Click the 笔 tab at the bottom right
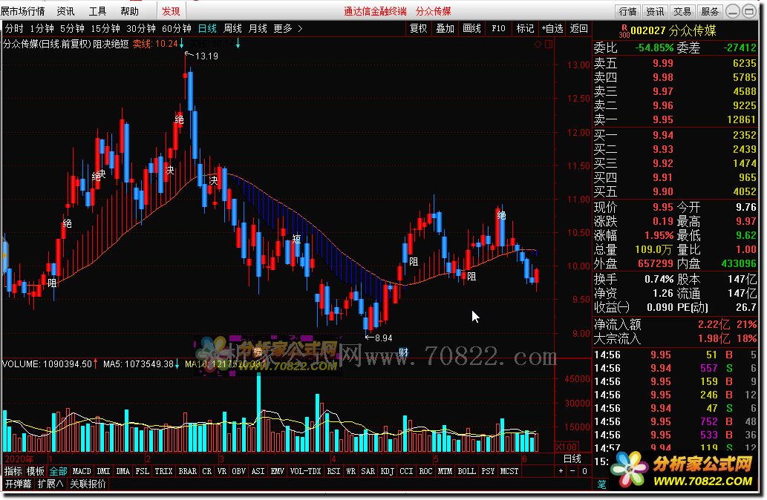Screen dimensions: 767x500 point(601,484)
